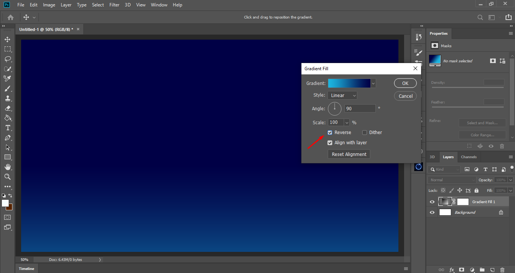The width and height of the screenshot is (515, 273).
Task: Select the Horizontal Type tool
Action: pyautogui.click(x=8, y=128)
